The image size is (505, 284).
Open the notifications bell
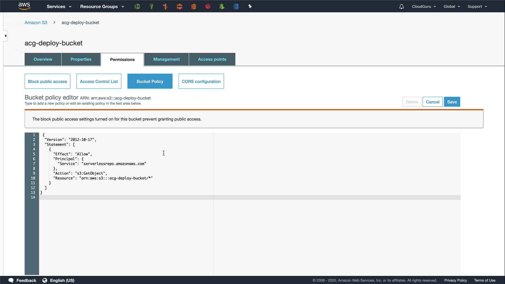[401, 7]
